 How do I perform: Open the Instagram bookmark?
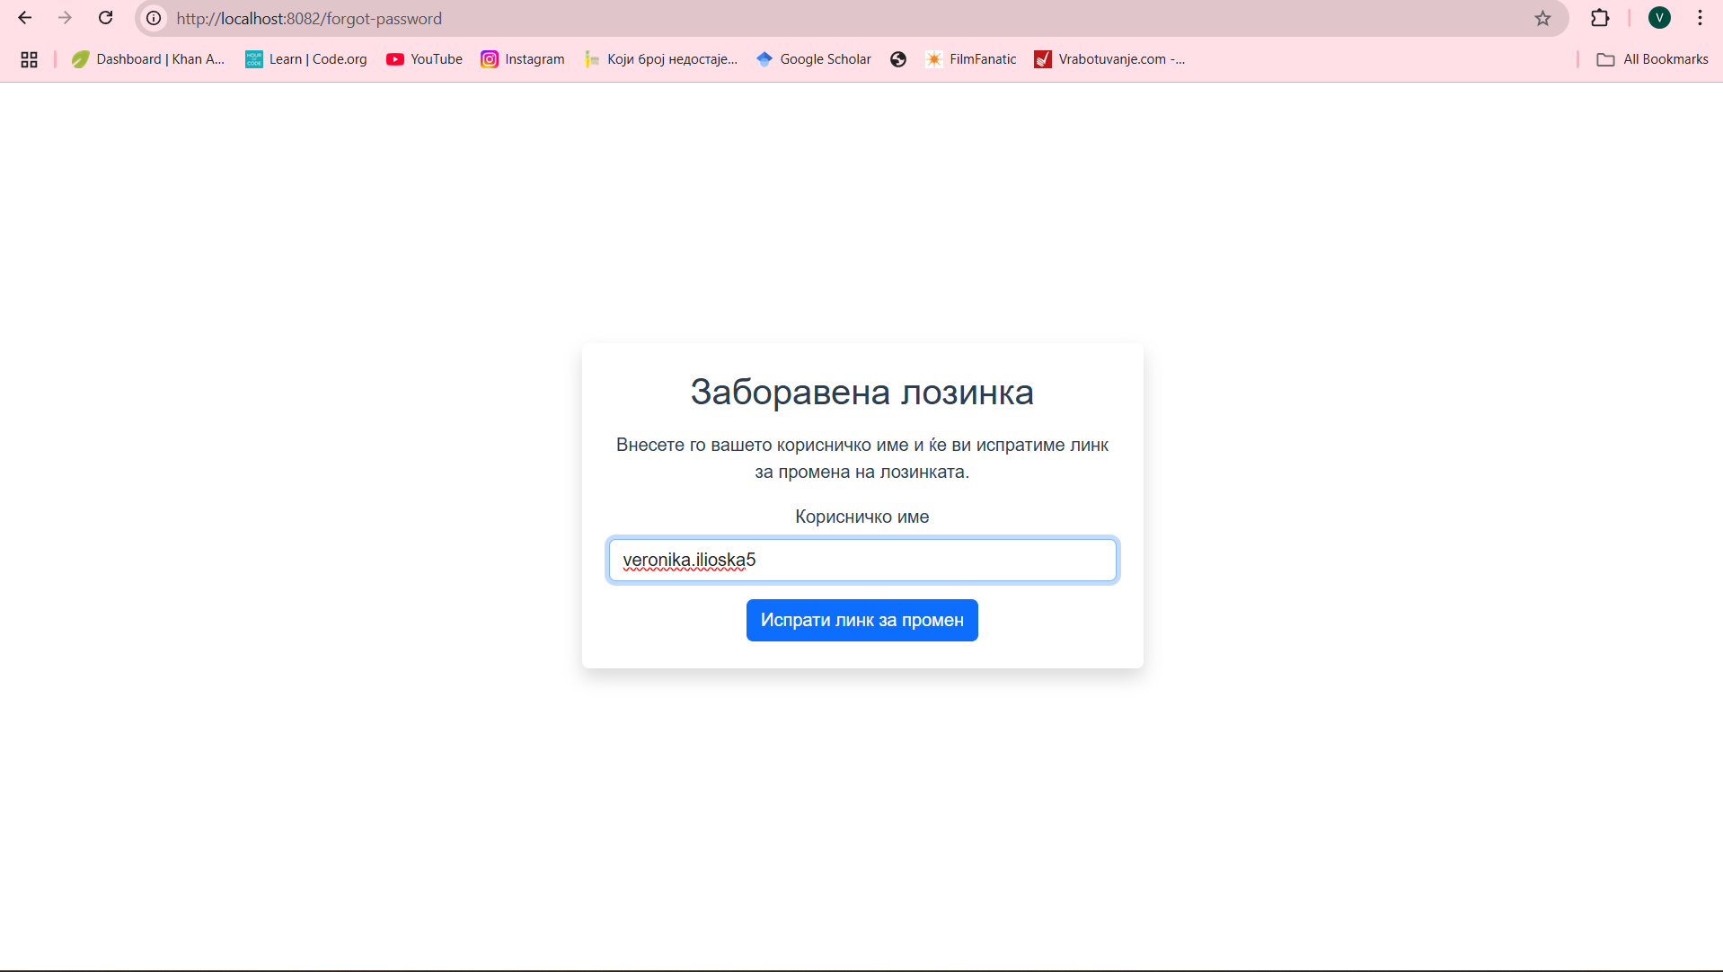pyautogui.click(x=523, y=59)
